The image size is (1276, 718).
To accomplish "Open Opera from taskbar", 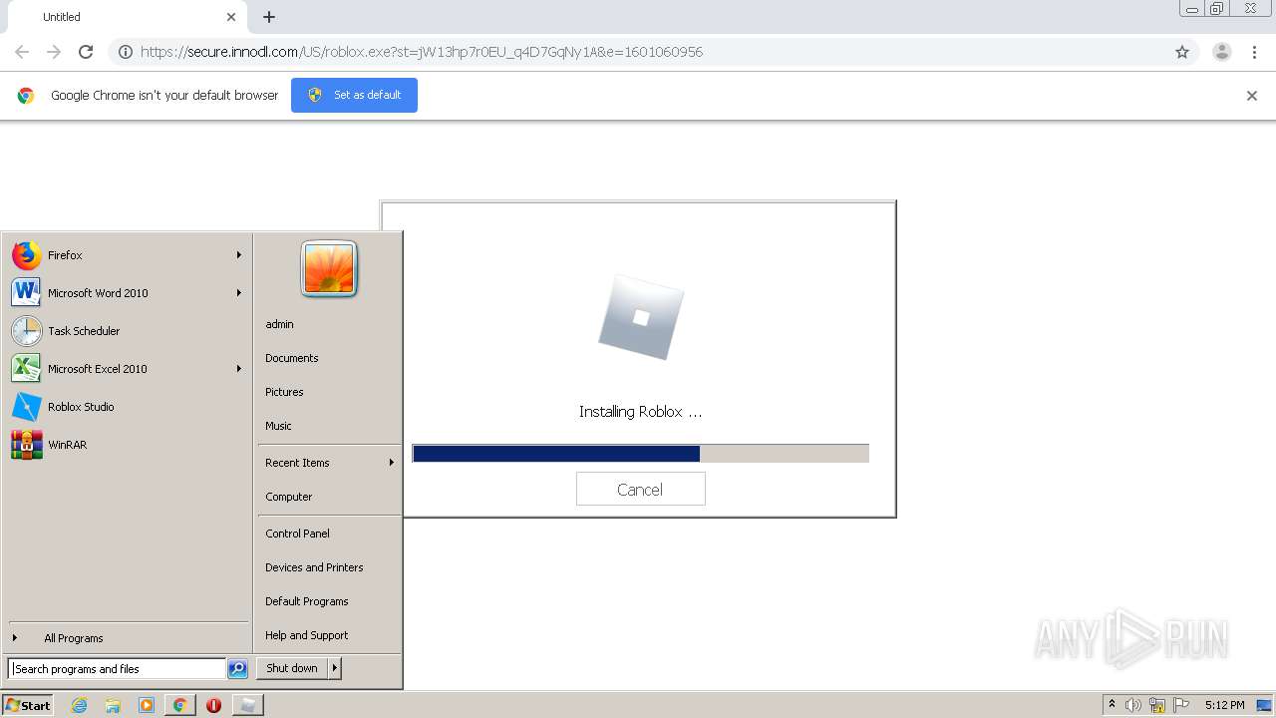I will click(213, 705).
